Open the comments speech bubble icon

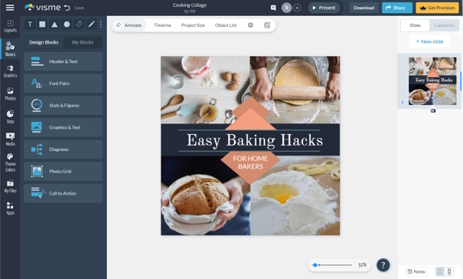click(273, 8)
